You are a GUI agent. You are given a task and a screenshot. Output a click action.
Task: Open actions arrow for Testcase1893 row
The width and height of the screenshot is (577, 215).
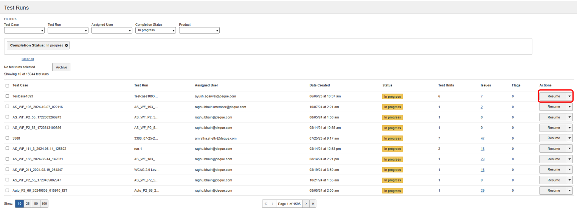pos(570,97)
